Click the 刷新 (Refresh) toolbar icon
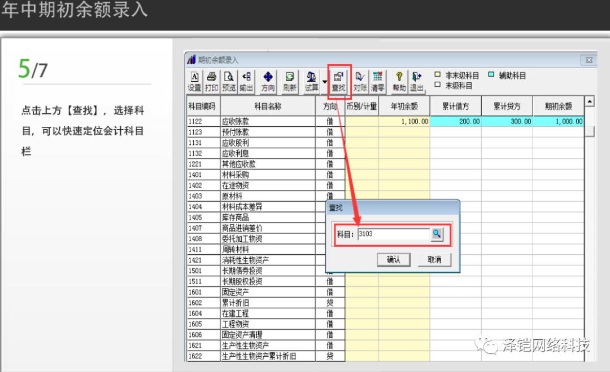The width and height of the screenshot is (610, 372). (x=290, y=81)
